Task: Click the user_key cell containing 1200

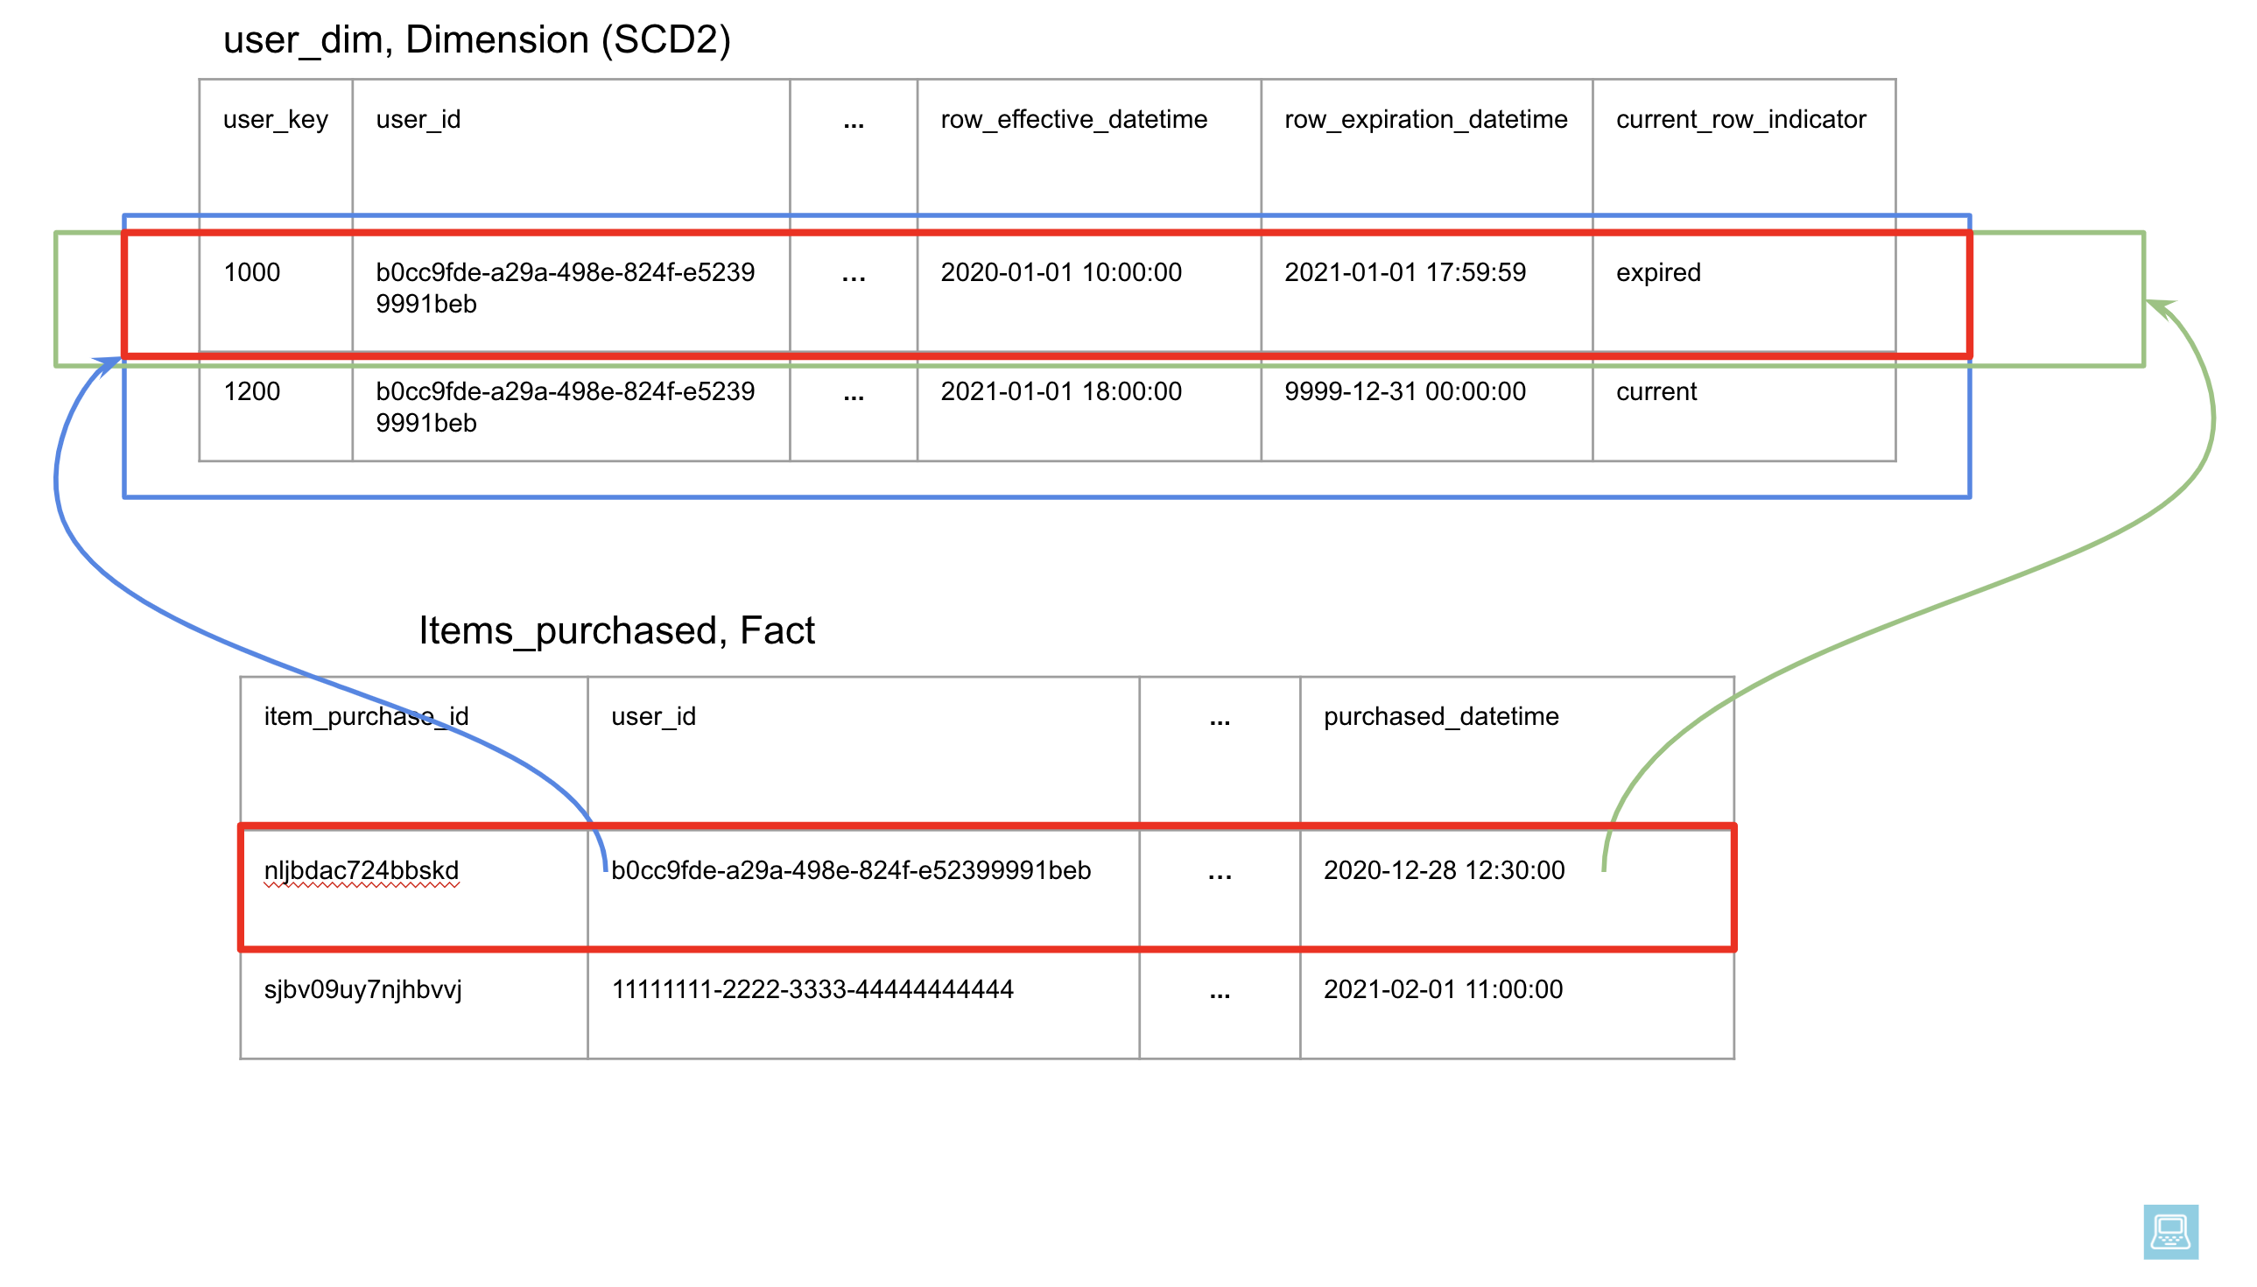Action: 252,391
